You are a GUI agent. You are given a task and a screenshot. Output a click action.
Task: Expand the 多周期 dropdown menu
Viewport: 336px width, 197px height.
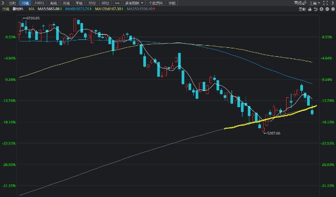[134, 3]
